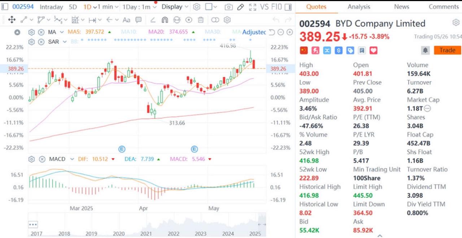Image resolution: width=462 pixels, height=238 pixels.
Task: Add stock to favorites heart icon
Action: tap(373, 51)
